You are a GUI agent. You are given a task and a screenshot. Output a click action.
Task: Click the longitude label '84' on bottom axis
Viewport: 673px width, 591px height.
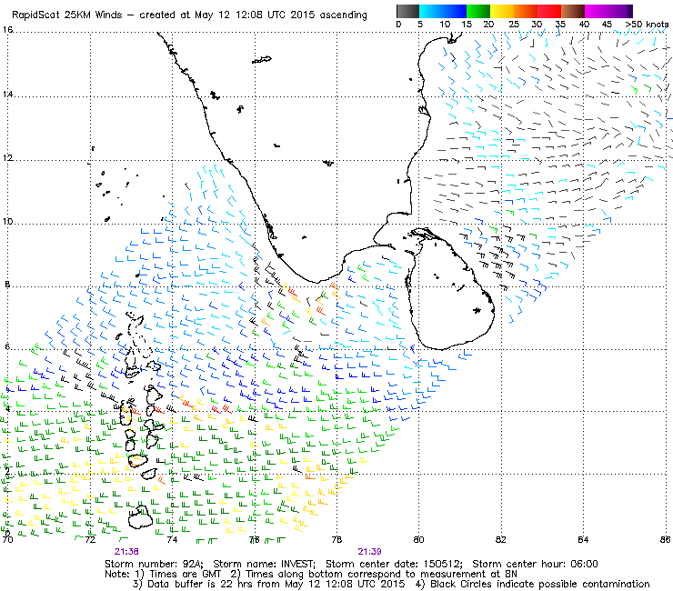tap(583, 539)
